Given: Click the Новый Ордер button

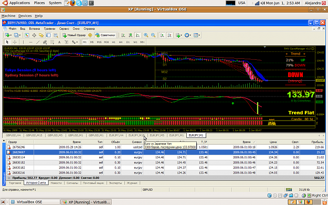Looking at the screenshot, I should pyautogui.click(x=74, y=35).
